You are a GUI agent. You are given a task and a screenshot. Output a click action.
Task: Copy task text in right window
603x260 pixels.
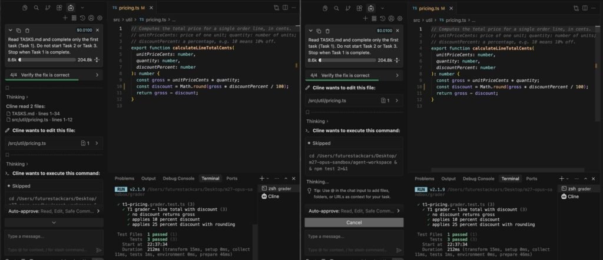pyautogui.click(x=319, y=31)
